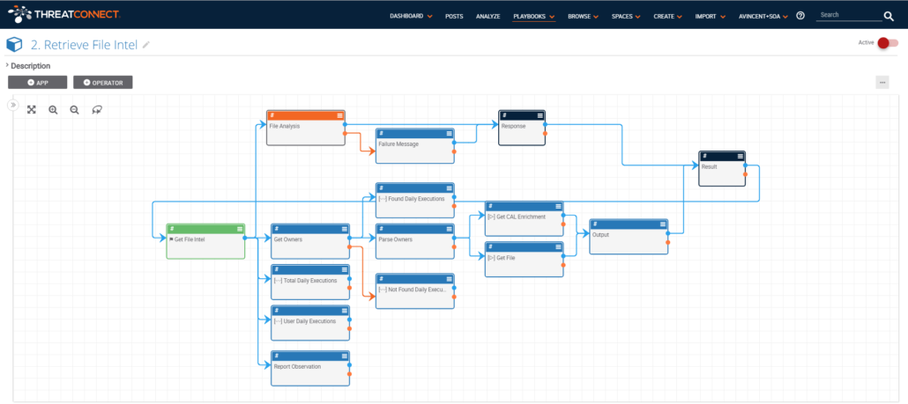Open Get File node menu icon

[x=558, y=246]
